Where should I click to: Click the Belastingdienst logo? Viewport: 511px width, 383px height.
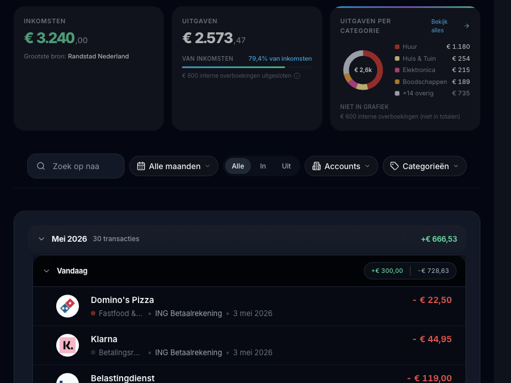pyautogui.click(x=68, y=378)
